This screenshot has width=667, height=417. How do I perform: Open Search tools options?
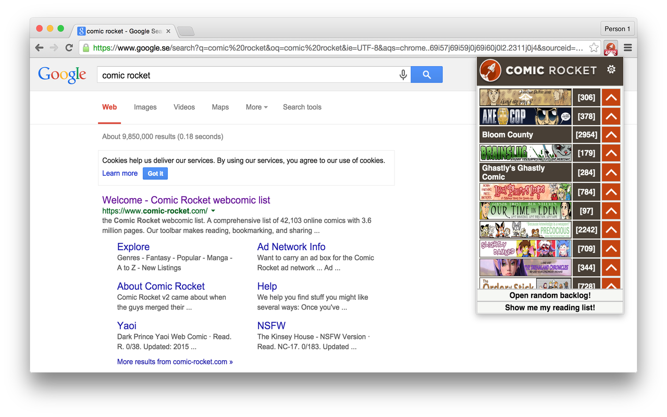coord(302,107)
